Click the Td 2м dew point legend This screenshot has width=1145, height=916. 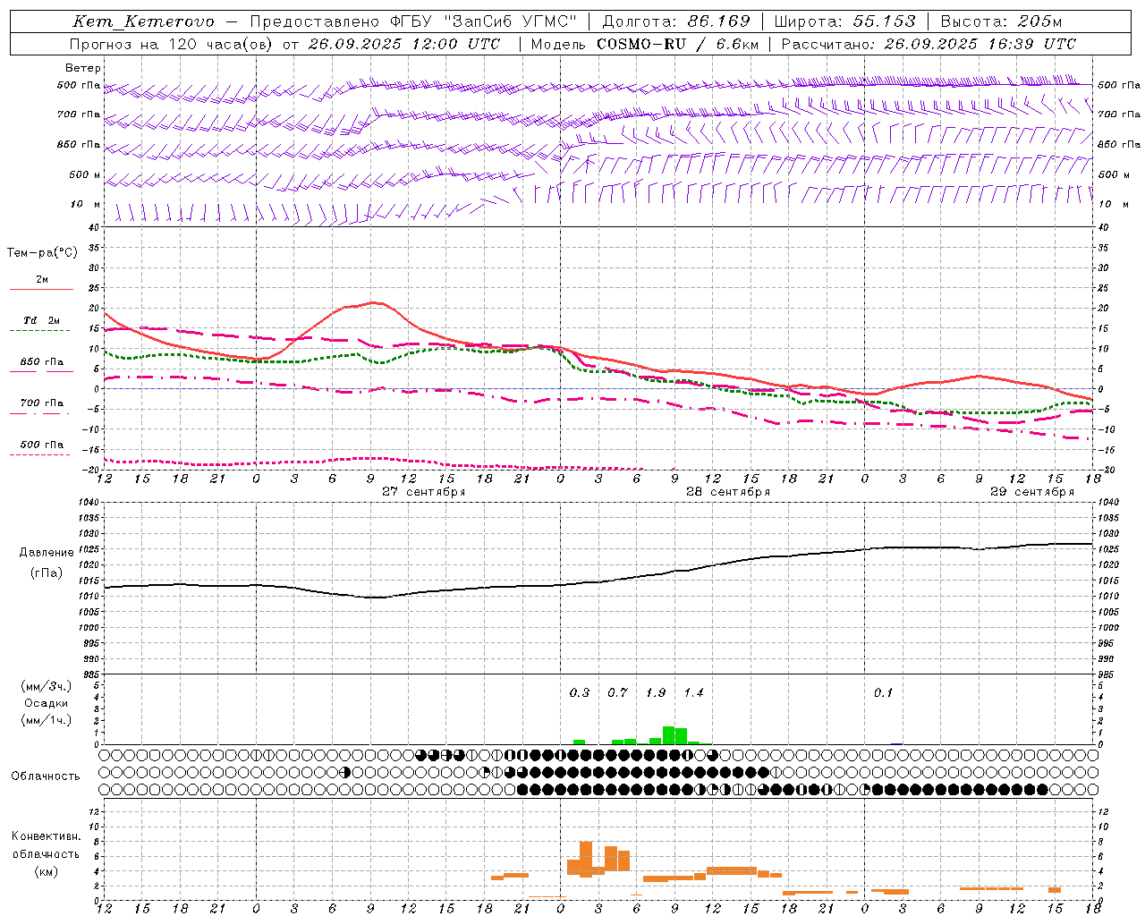point(41,320)
